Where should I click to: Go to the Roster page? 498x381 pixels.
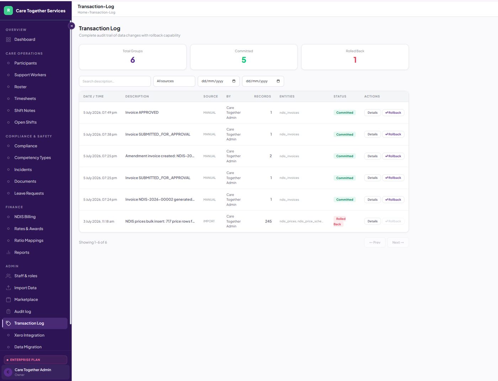coord(35,87)
